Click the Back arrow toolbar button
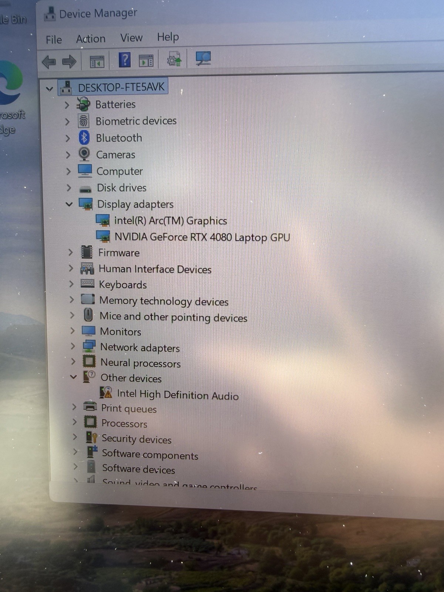 tap(49, 61)
